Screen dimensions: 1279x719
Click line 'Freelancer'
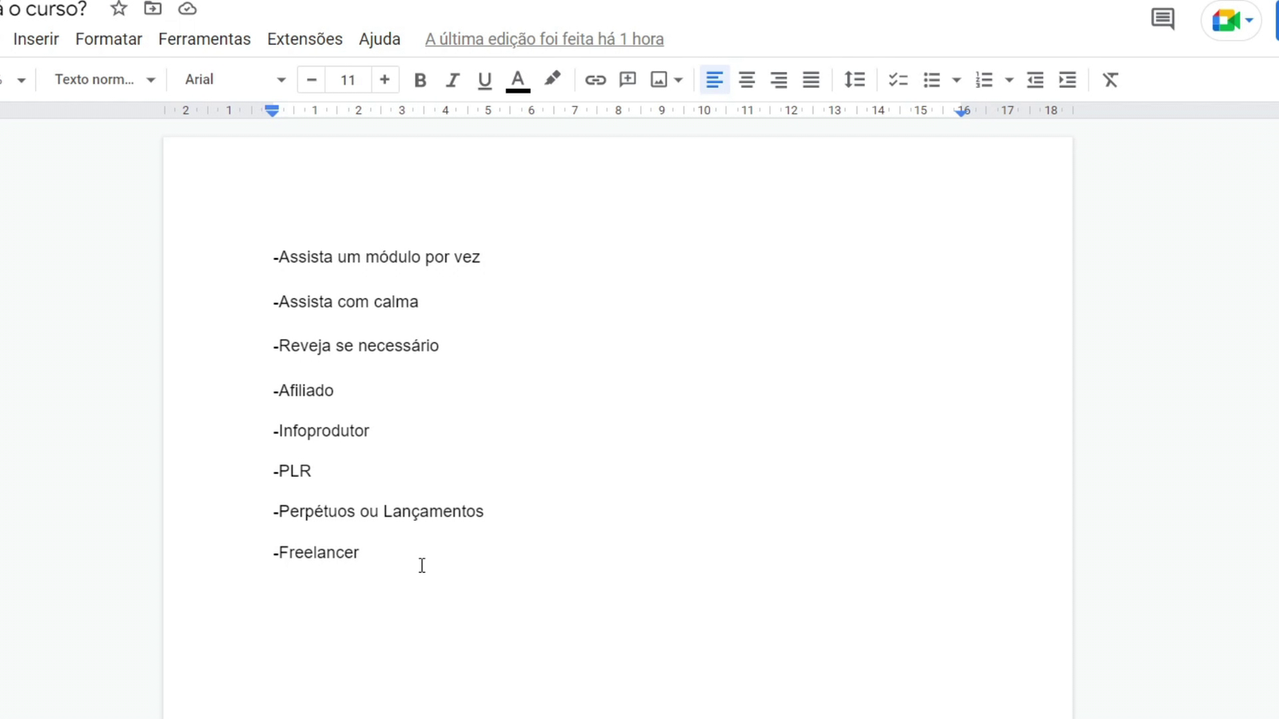[x=316, y=553]
